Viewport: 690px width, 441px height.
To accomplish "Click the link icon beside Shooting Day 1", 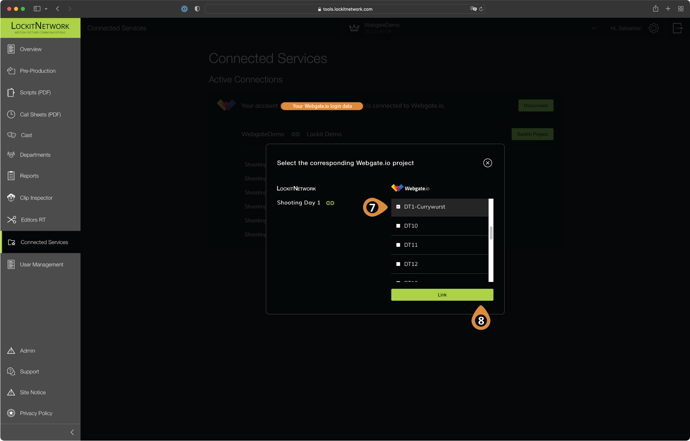I will pyautogui.click(x=330, y=203).
